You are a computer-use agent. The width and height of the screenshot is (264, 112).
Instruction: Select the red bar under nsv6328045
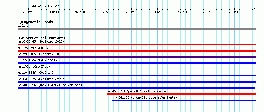136,44
